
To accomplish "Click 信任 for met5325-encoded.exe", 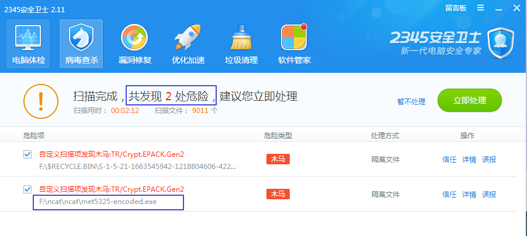I will pos(449,195).
